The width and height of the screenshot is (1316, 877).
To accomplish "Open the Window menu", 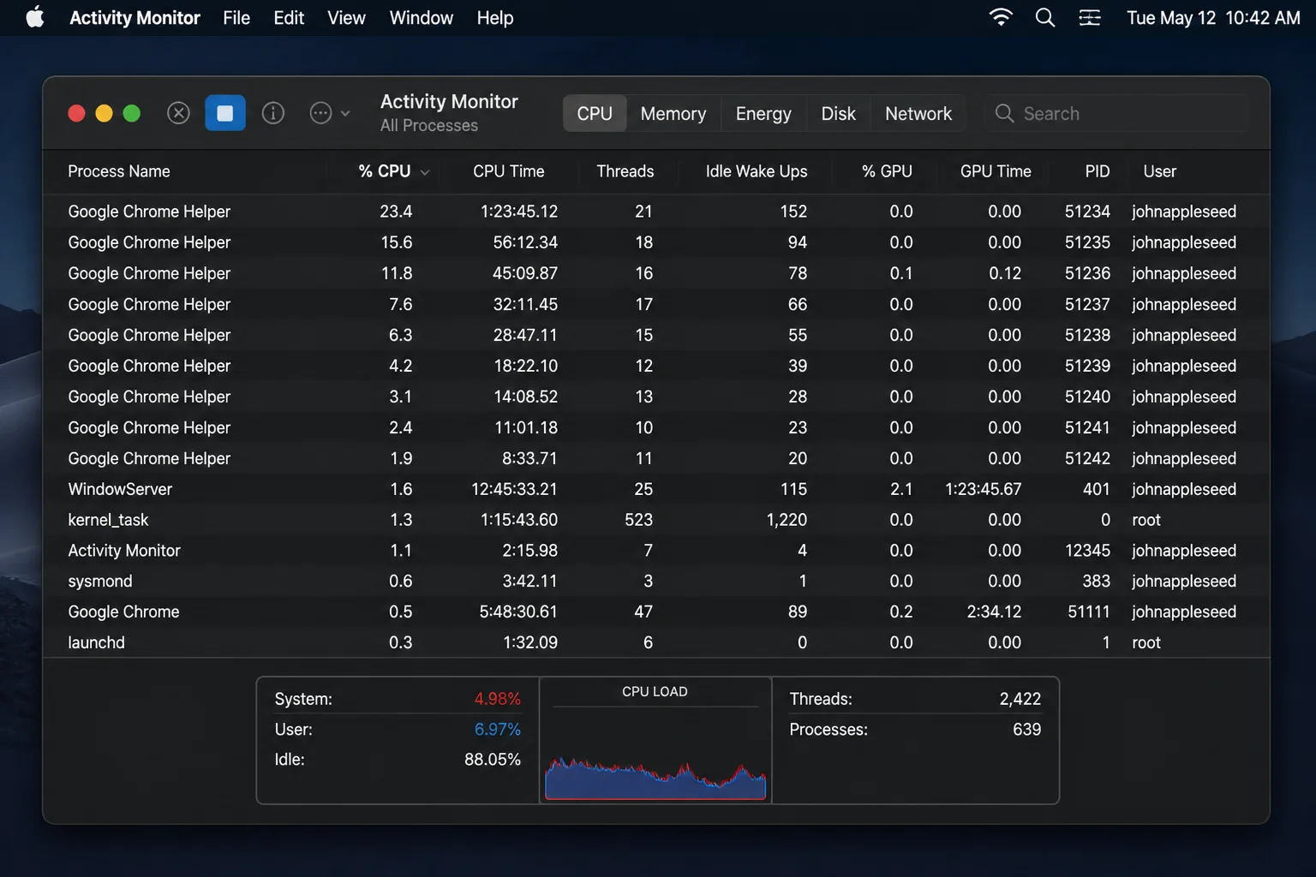I will [x=421, y=17].
